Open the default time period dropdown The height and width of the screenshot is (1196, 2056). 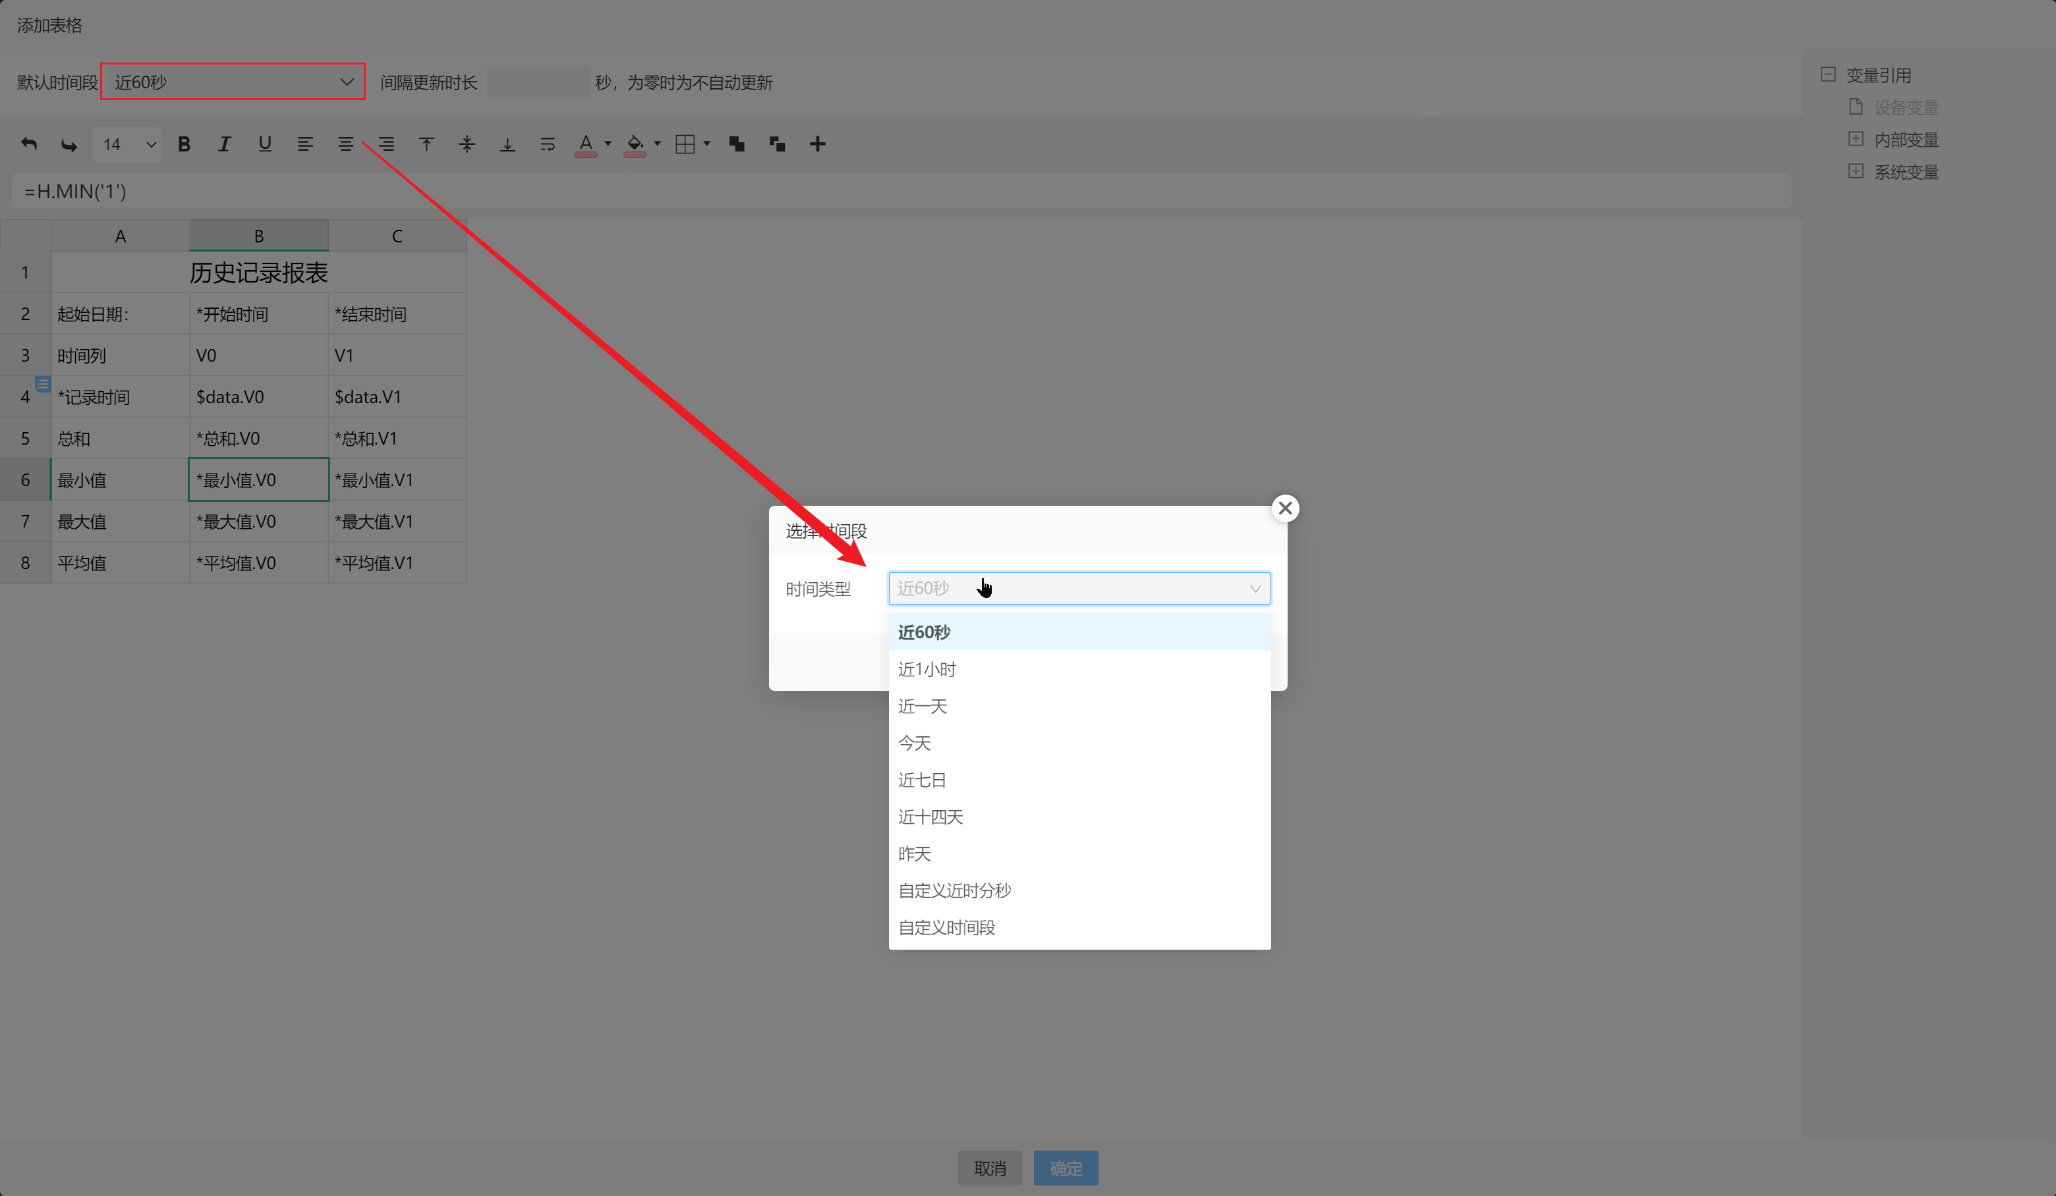click(x=233, y=82)
